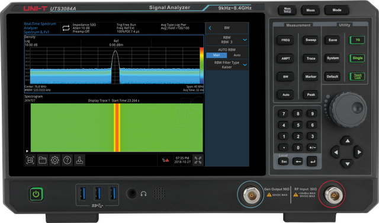
Task: Open the settings gear icon
Action: 55,160
